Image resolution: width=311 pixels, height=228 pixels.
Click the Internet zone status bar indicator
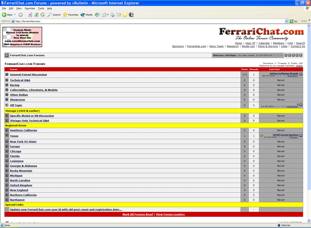pos(284,225)
